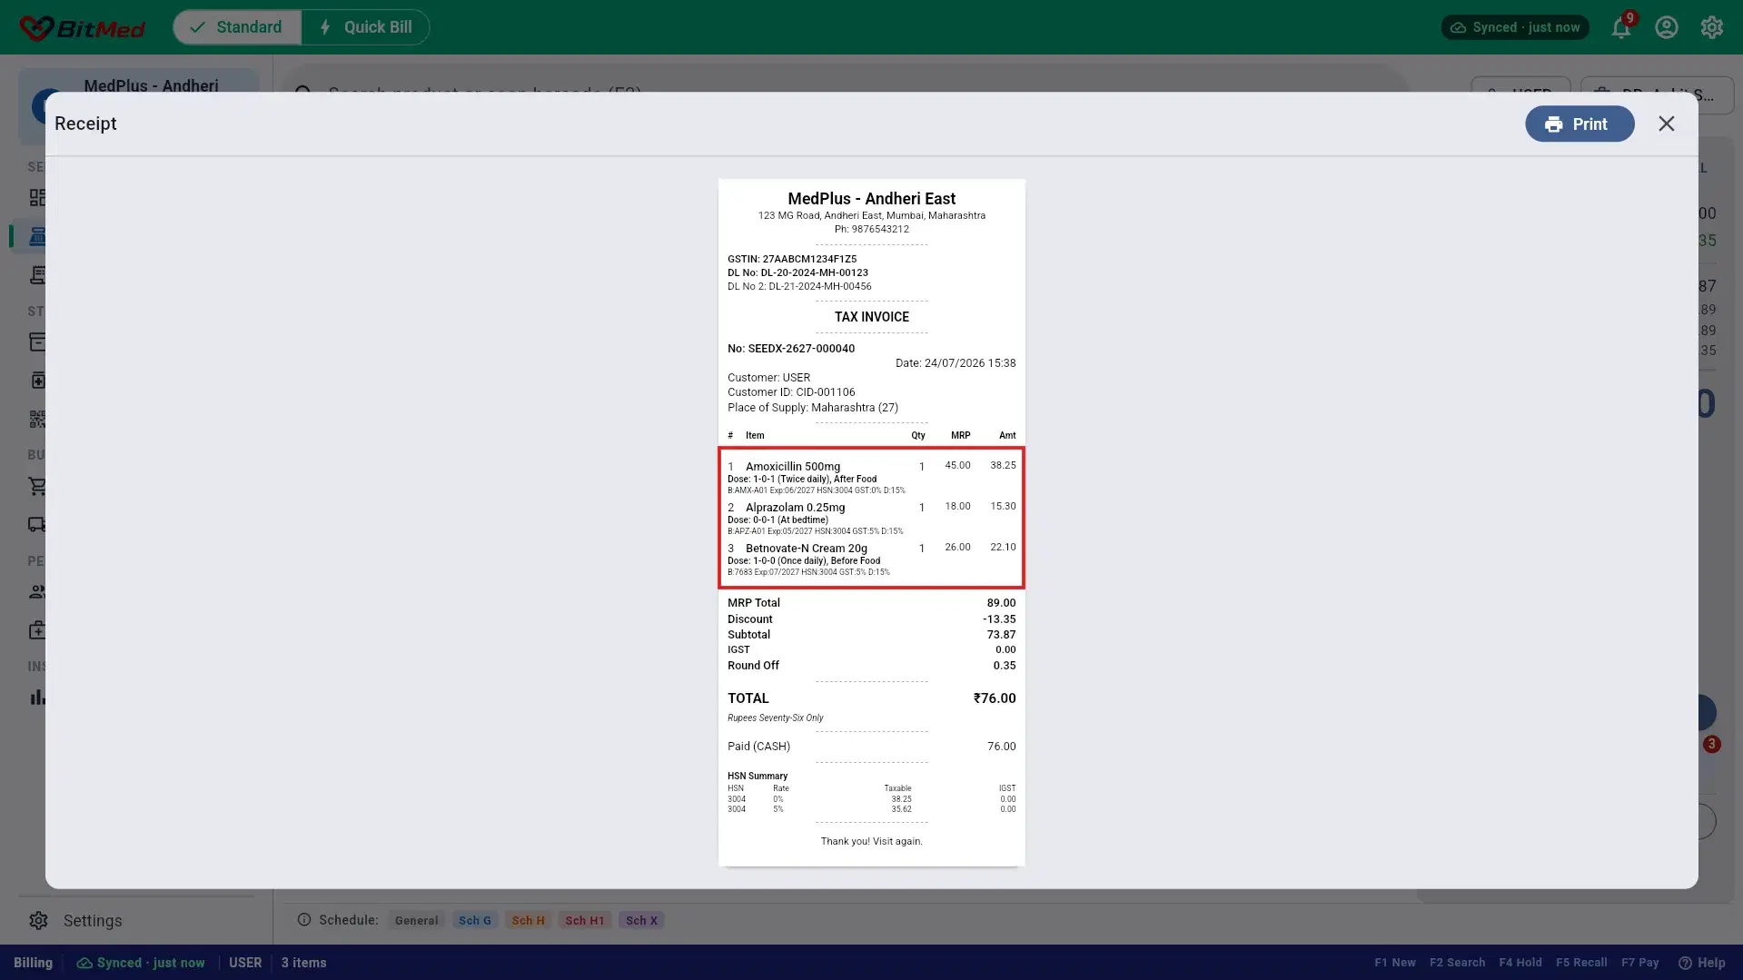Select the Sch G schedule chip
The width and height of the screenshot is (1743, 980).
(475, 920)
